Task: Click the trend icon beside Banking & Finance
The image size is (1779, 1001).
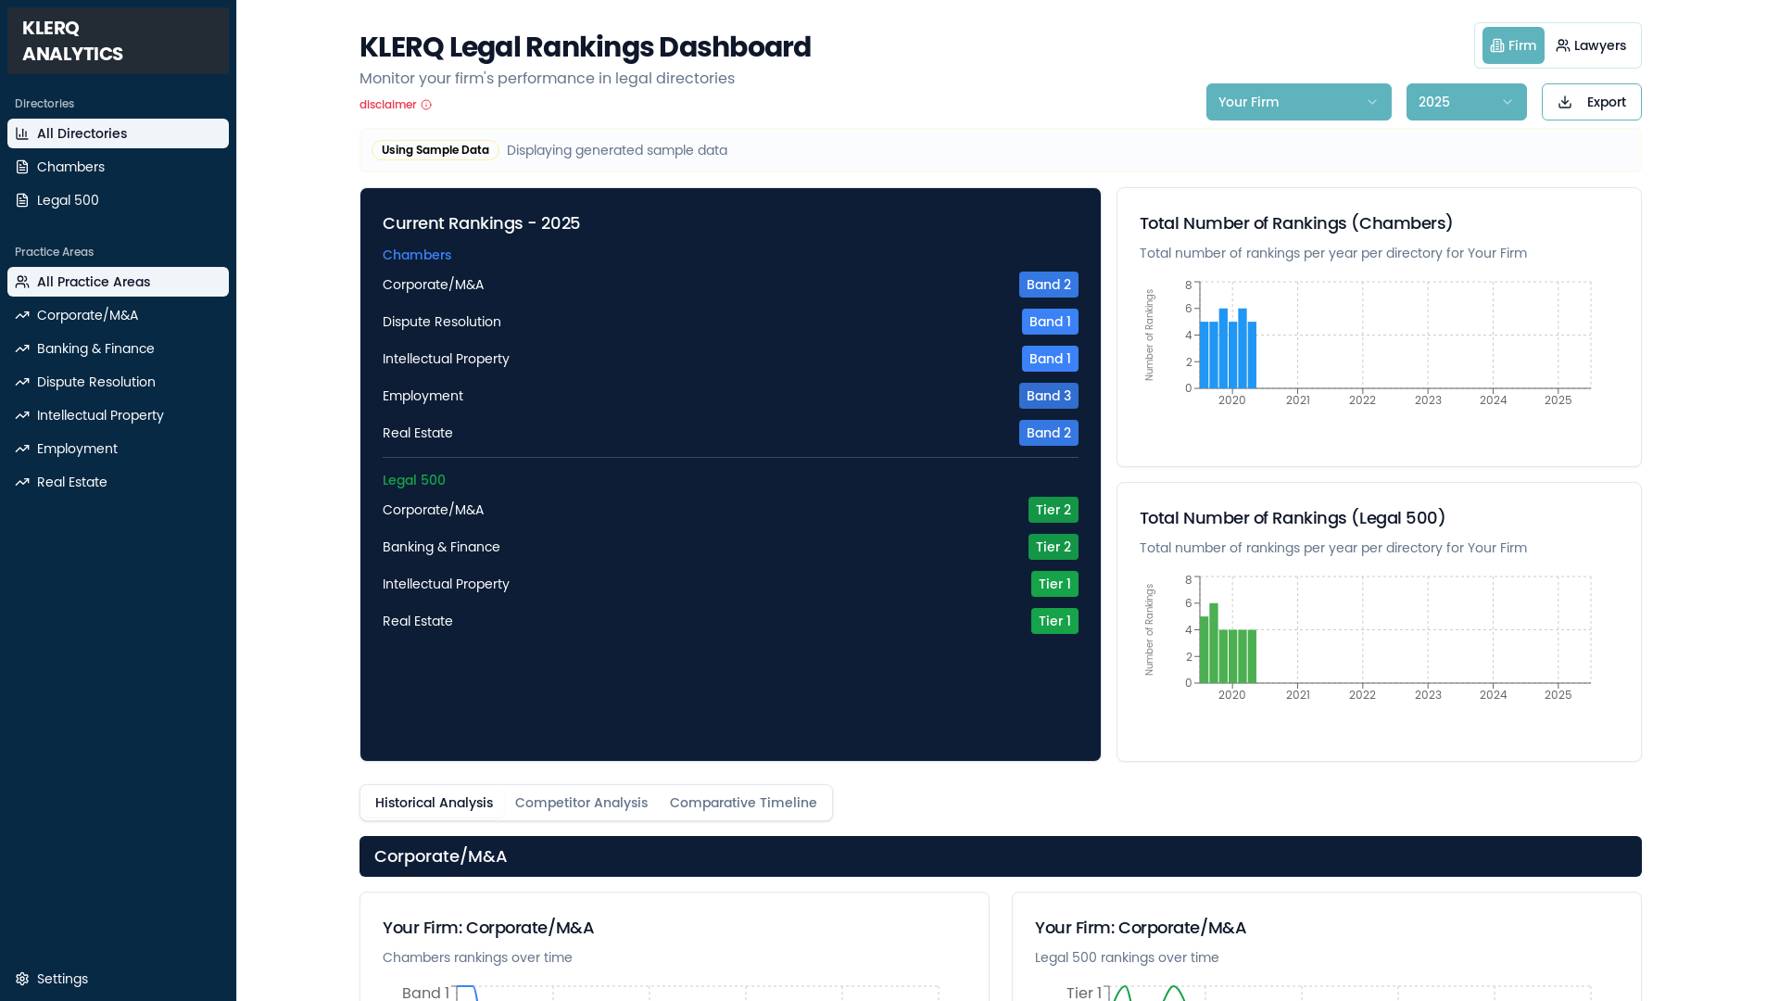Action: point(22,348)
